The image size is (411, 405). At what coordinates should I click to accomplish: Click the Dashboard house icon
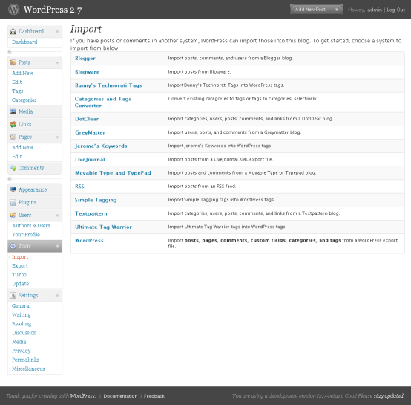pos(13,31)
